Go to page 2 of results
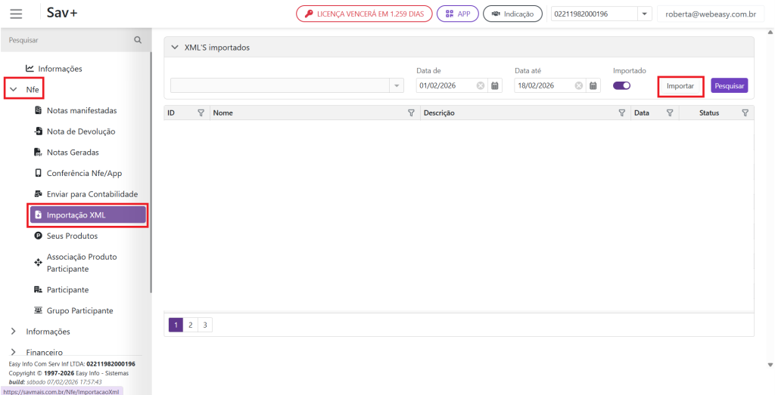Image resolution: width=775 pixels, height=395 pixels. 191,325
